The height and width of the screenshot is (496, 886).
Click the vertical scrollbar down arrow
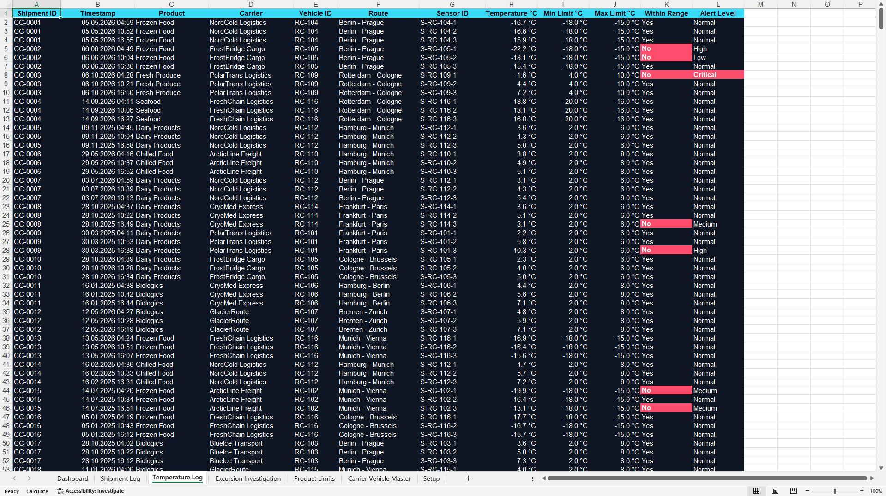881,468
